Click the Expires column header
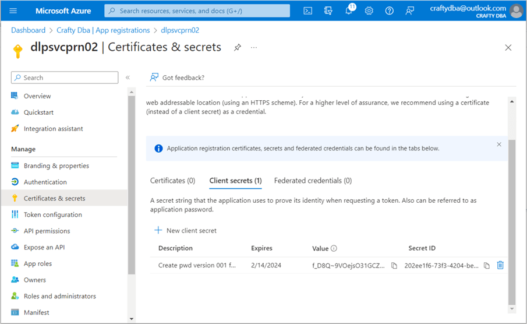The image size is (527, 324). point(261,248)
